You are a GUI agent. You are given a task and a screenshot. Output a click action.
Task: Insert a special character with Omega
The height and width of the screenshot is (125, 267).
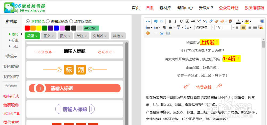(162, 33)
